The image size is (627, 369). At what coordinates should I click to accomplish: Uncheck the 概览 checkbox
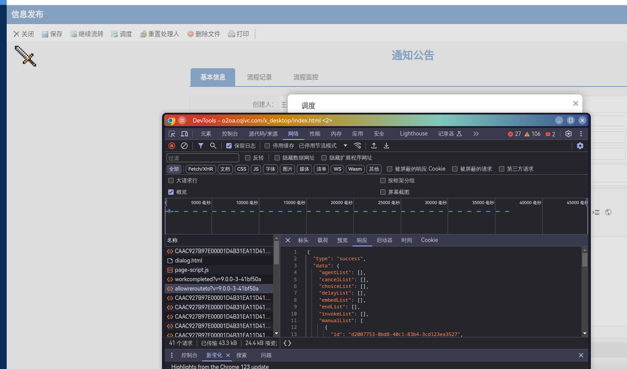point(171,192)
